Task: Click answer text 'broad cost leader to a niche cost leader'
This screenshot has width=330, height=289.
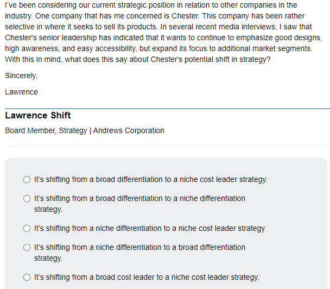Action: click(x=147, y=277)
